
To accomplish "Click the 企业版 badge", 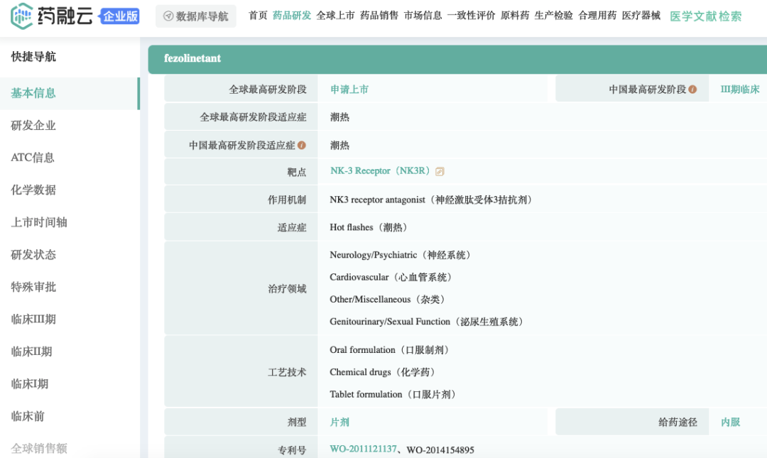I will coord(120,16).
